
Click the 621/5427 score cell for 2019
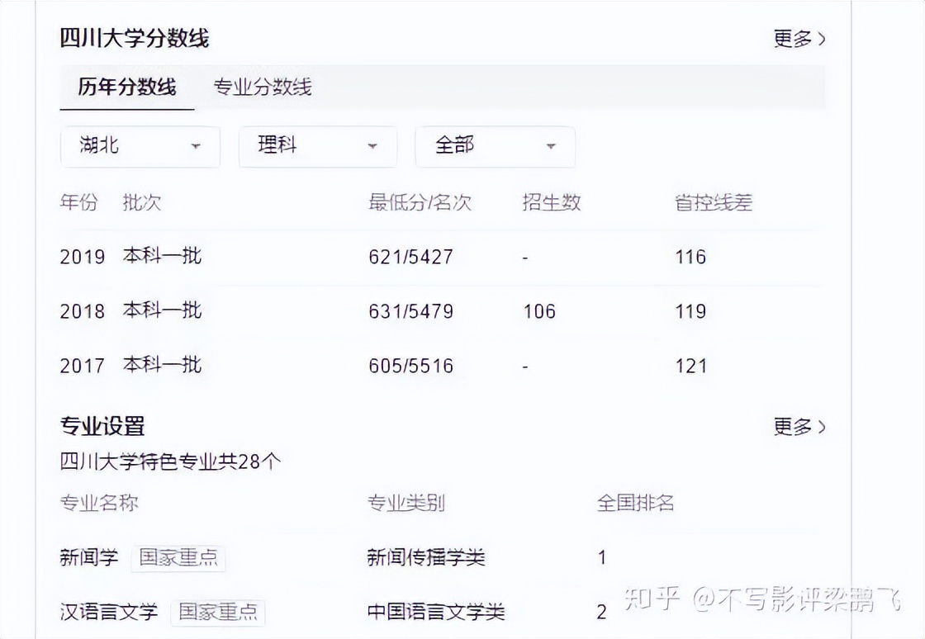click(410, 257)
